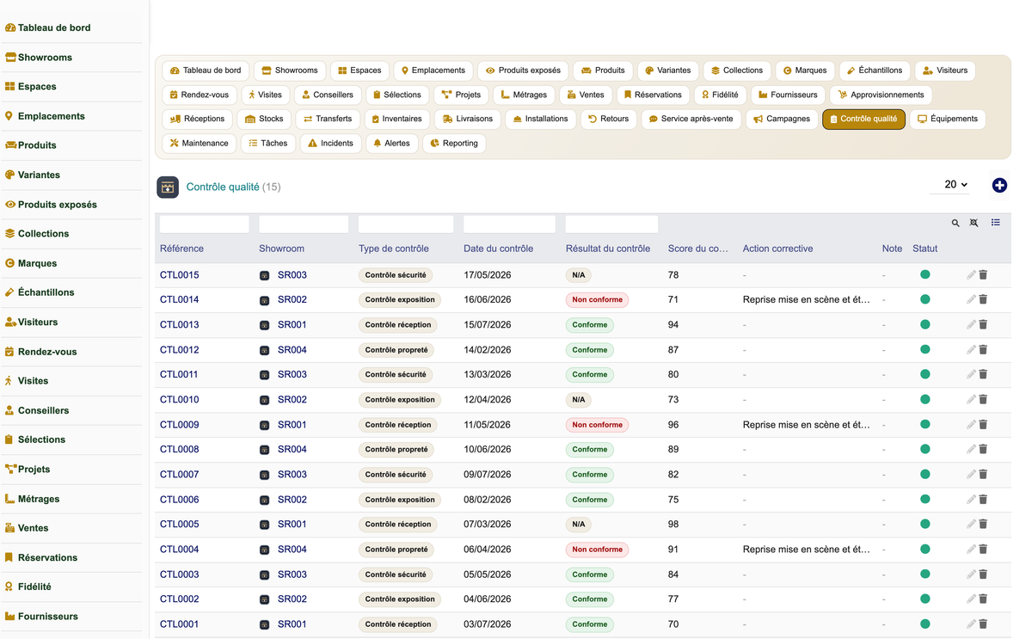Click the pencil edit icon for CTL0015
Viewport: 1032px width, 639px height.
click(971, 275)
